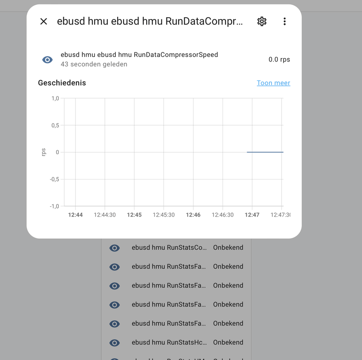Click the Geschiedenis heading
The height and width of the screenshot is (360, 362).
pyautogui.click(x=62, y=83)
